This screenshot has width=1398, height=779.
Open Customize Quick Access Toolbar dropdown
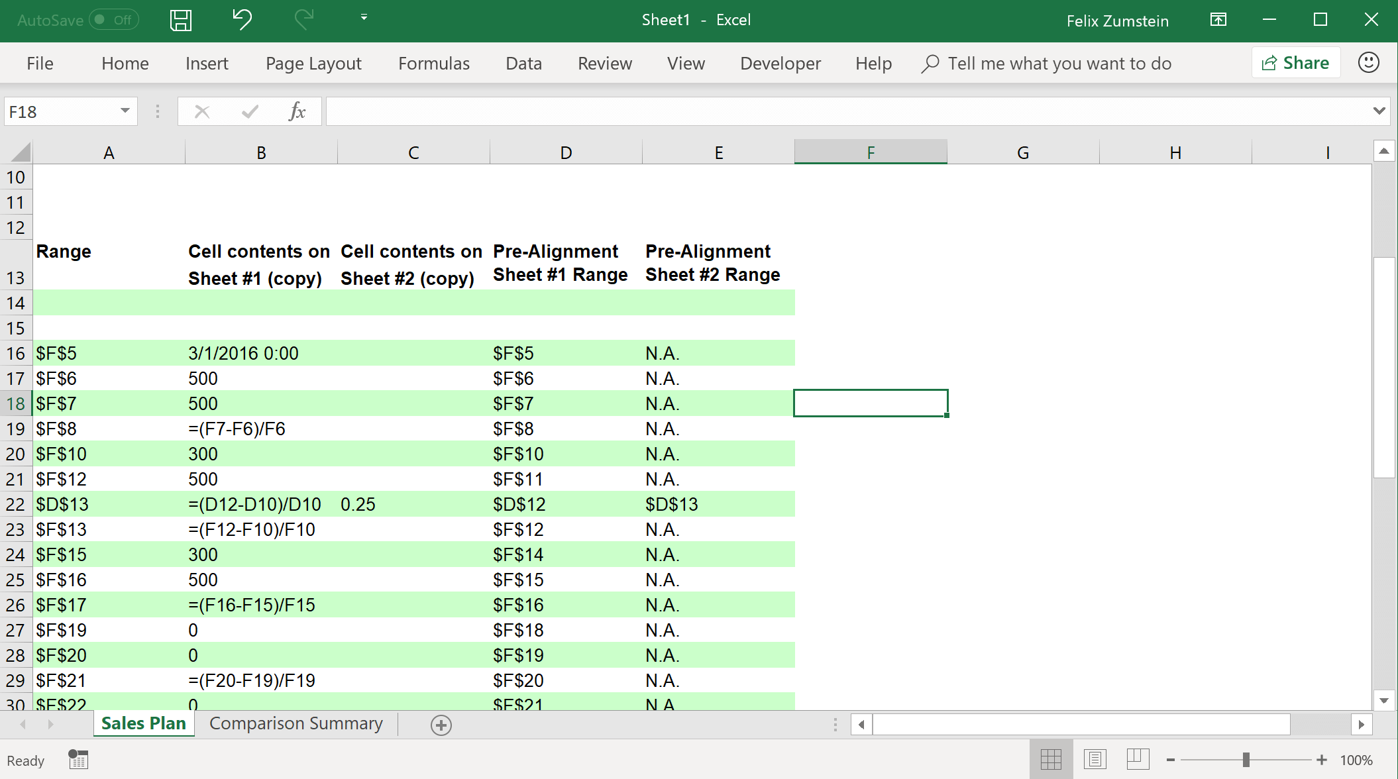coord(364,18)
